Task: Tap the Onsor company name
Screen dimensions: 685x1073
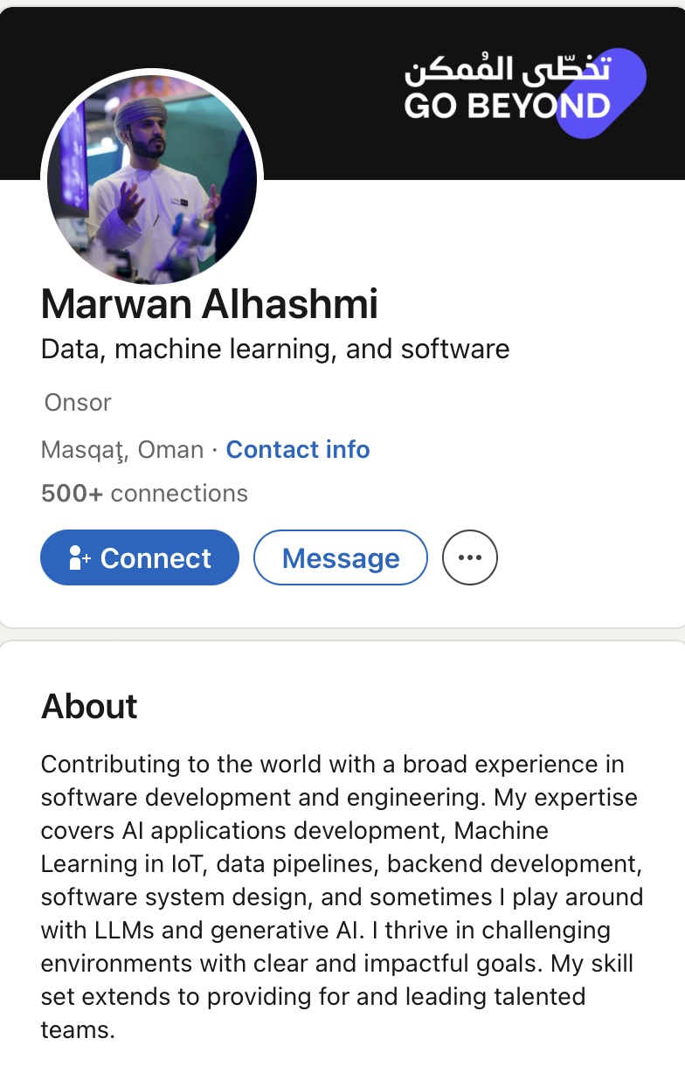Action: (x=78, y=403)
